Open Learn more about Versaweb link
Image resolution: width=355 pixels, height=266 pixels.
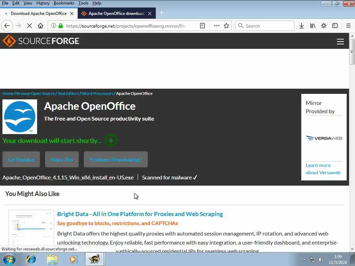(323, 169)
